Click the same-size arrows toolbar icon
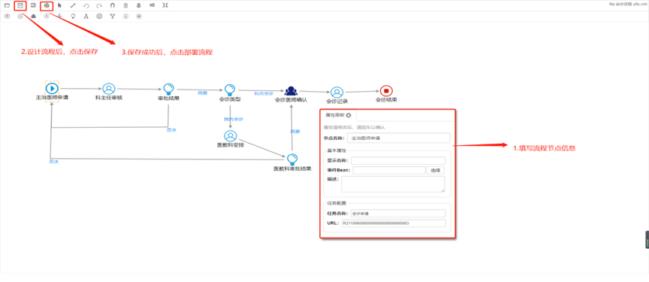Image resolution: width=649 pixels, height=282 pixels. point(165,5)
